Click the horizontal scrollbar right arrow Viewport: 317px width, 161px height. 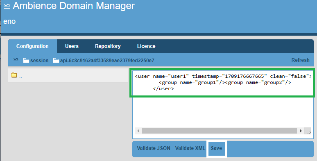tap(301, 131)
